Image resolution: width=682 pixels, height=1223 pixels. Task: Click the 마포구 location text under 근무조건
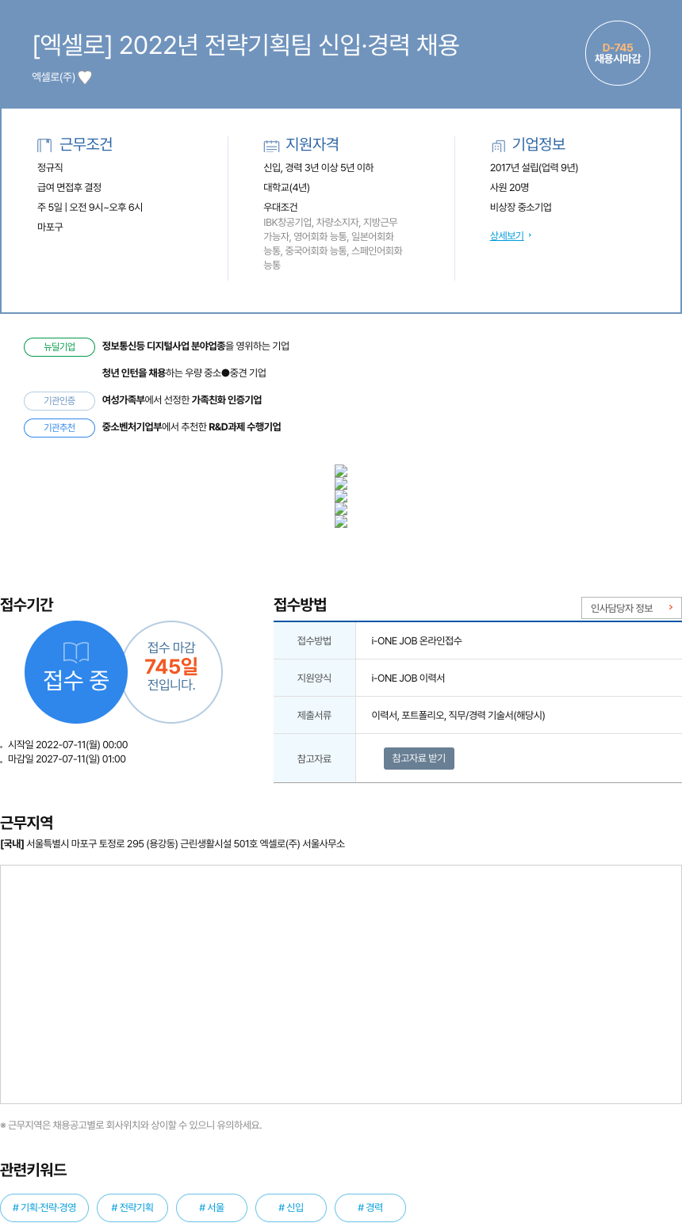(x=50, y=227)
